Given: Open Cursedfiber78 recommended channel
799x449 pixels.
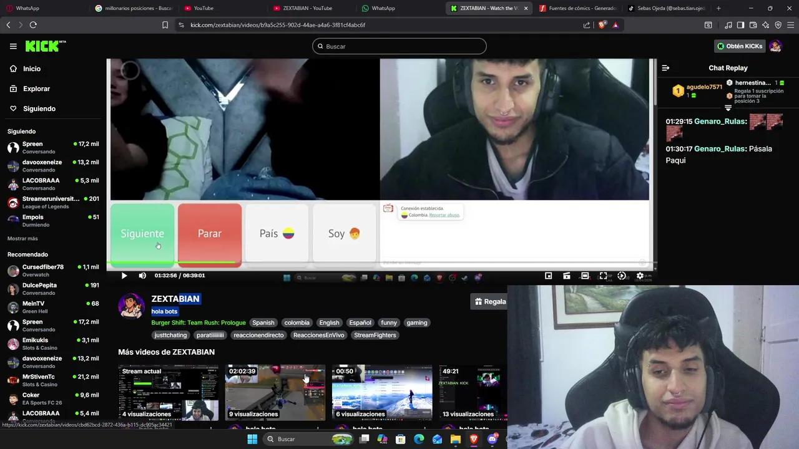Looking at the screenshot, I should tap(53, 270).
